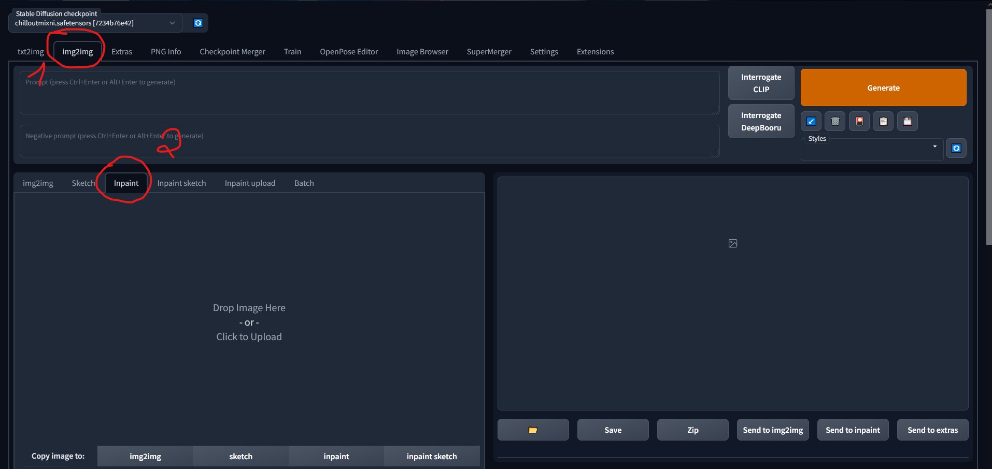Refresh the Styles list
This screenshot has width=992, height=469.
click(x=956, y=149)
